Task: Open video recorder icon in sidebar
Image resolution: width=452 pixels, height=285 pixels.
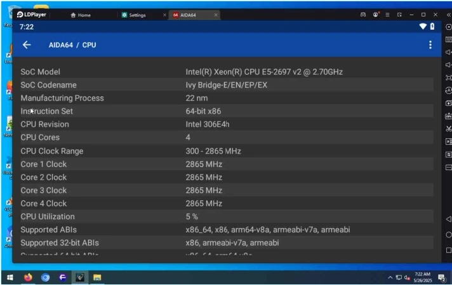Action: tap(449, 142)
